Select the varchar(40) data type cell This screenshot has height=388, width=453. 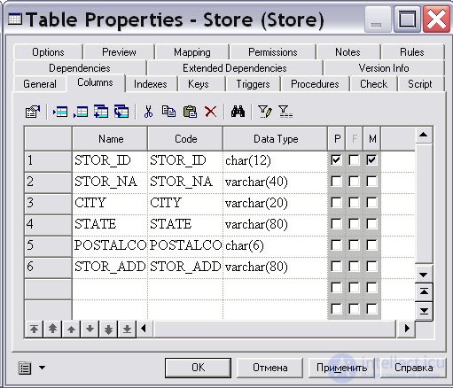click(275, 182)
